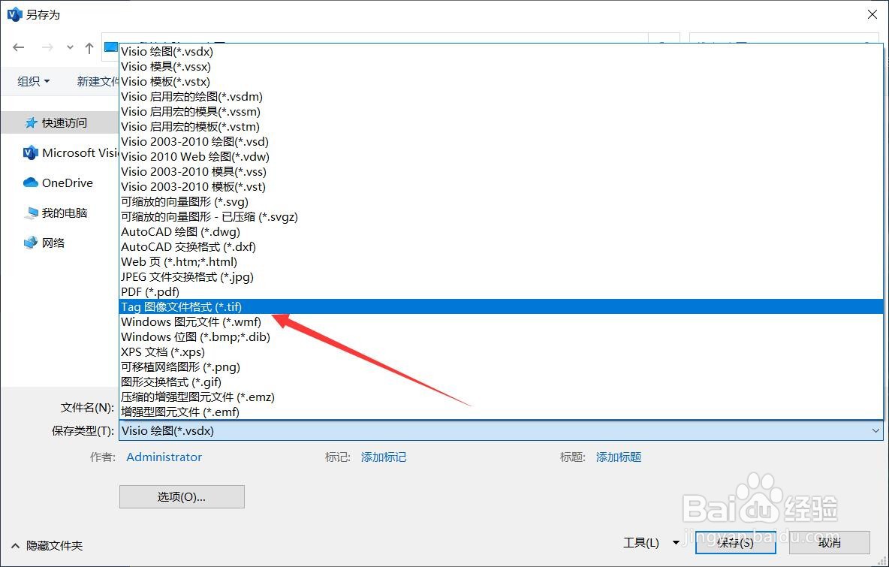889x567 pixels.
Task: Open the 组织 menu
Action: (34, 82)
